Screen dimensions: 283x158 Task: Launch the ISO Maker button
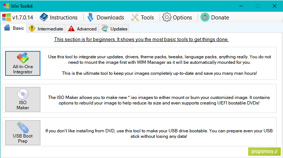point(23,99)
